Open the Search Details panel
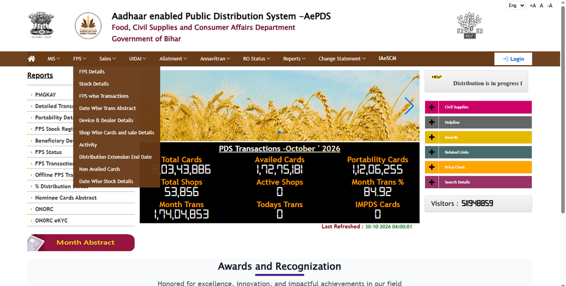 pyautogui.click(x=478, y=182)
